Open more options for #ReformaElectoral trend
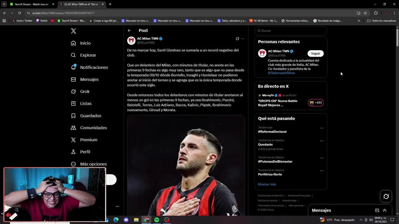This screenshot has width=399, height=224. [321, 128]
